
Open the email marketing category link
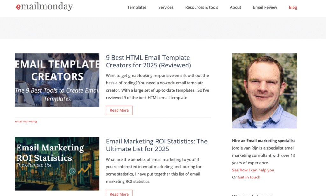pos(26,121)
